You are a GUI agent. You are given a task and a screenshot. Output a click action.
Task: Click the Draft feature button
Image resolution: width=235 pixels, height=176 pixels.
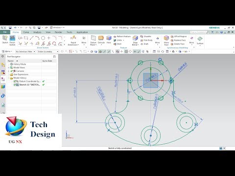pos(144,44)
